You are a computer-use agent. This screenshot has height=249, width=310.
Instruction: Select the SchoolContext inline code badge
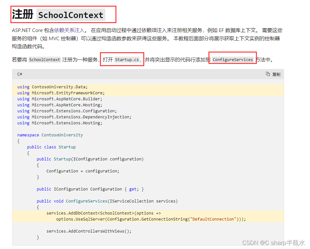45,59
